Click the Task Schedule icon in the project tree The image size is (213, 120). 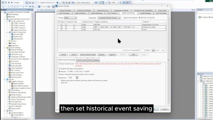tap(10, 66)
